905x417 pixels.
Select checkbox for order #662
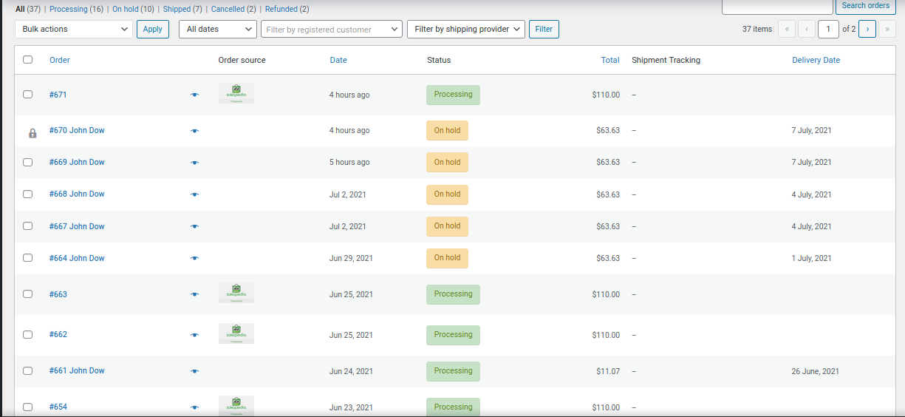(x=28, y=334)
